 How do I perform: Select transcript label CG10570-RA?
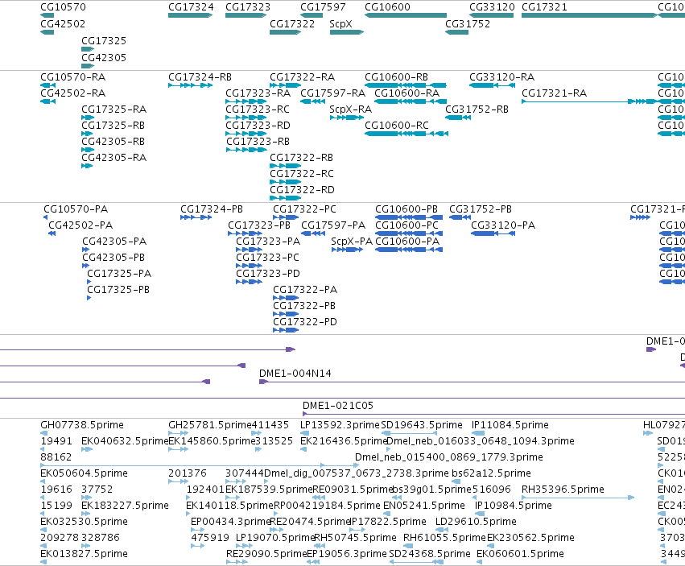point(73,77)
